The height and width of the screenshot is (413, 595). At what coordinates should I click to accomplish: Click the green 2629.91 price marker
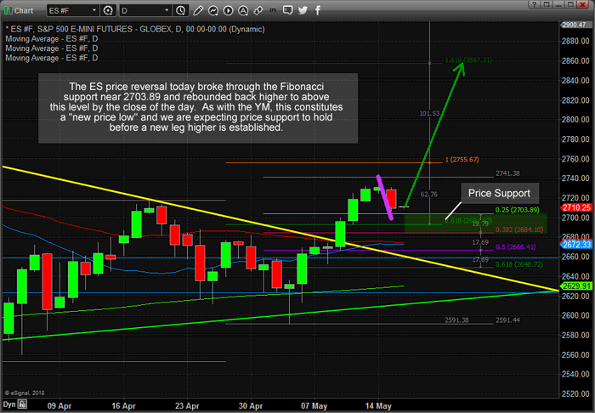[x=576, y=286]
